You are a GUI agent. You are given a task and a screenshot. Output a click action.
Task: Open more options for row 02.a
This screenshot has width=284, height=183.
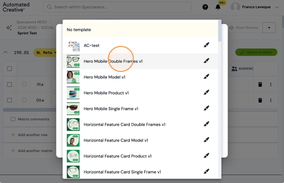[270, 100]
